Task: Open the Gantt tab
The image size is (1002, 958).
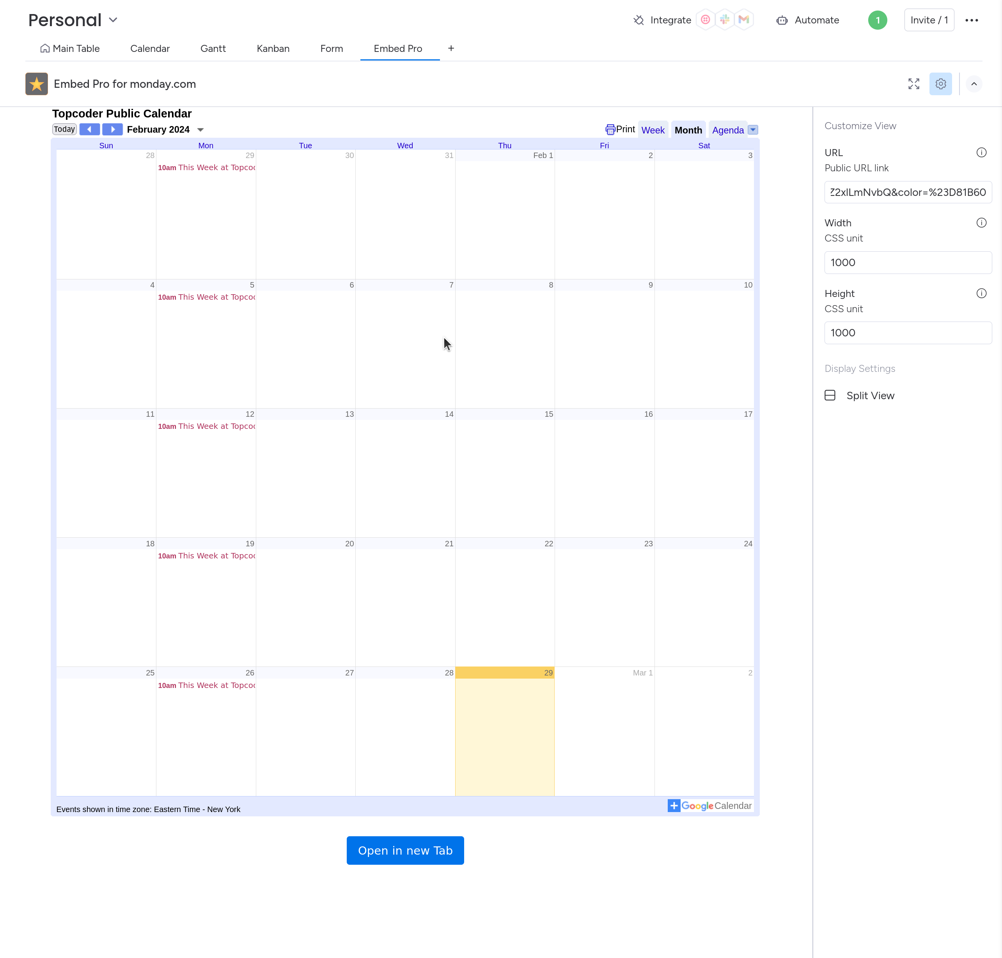Action: (213, 48)
